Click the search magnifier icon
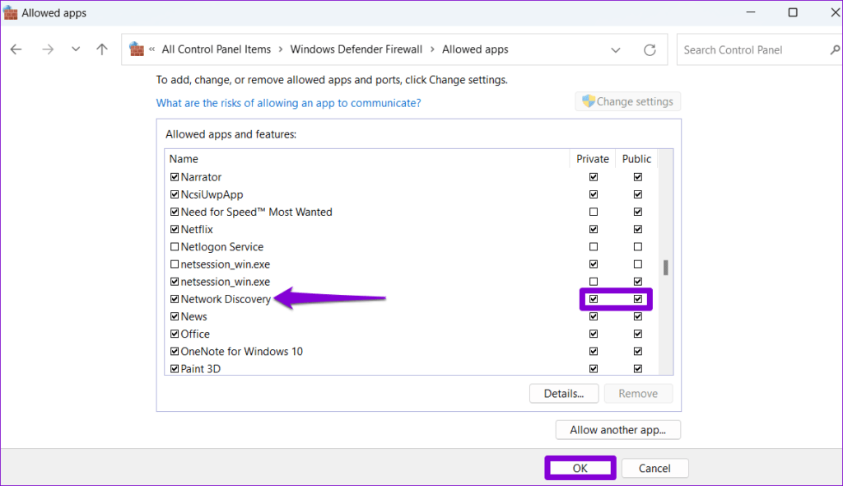This screenshot has height=486, width=843. pos(835,49)
